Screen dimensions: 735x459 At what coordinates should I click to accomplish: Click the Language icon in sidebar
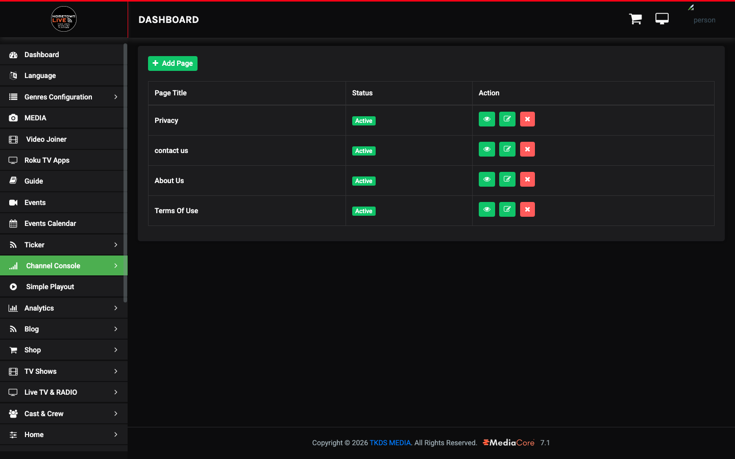[x=13, y=75]
